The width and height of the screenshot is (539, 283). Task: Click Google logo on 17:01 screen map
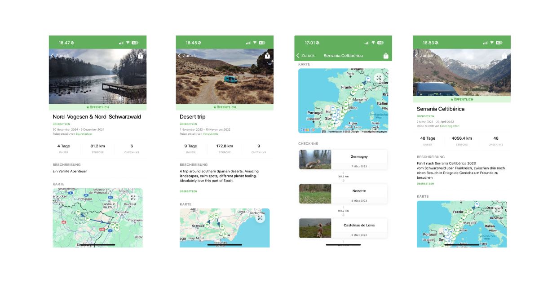[x=307, y=130]
